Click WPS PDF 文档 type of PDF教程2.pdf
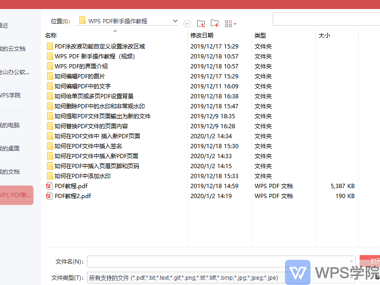The width and height of the screenshot is (380, 285). tap(274, 196)
